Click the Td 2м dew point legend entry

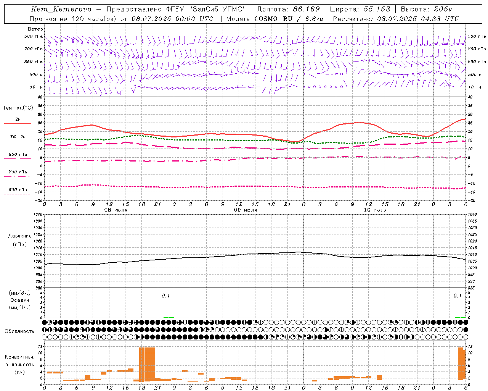(18, 137)
